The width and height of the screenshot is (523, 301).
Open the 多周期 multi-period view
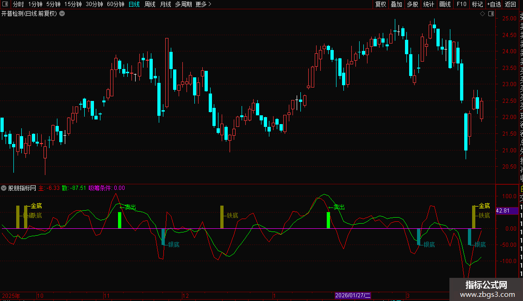click(183, 4)
